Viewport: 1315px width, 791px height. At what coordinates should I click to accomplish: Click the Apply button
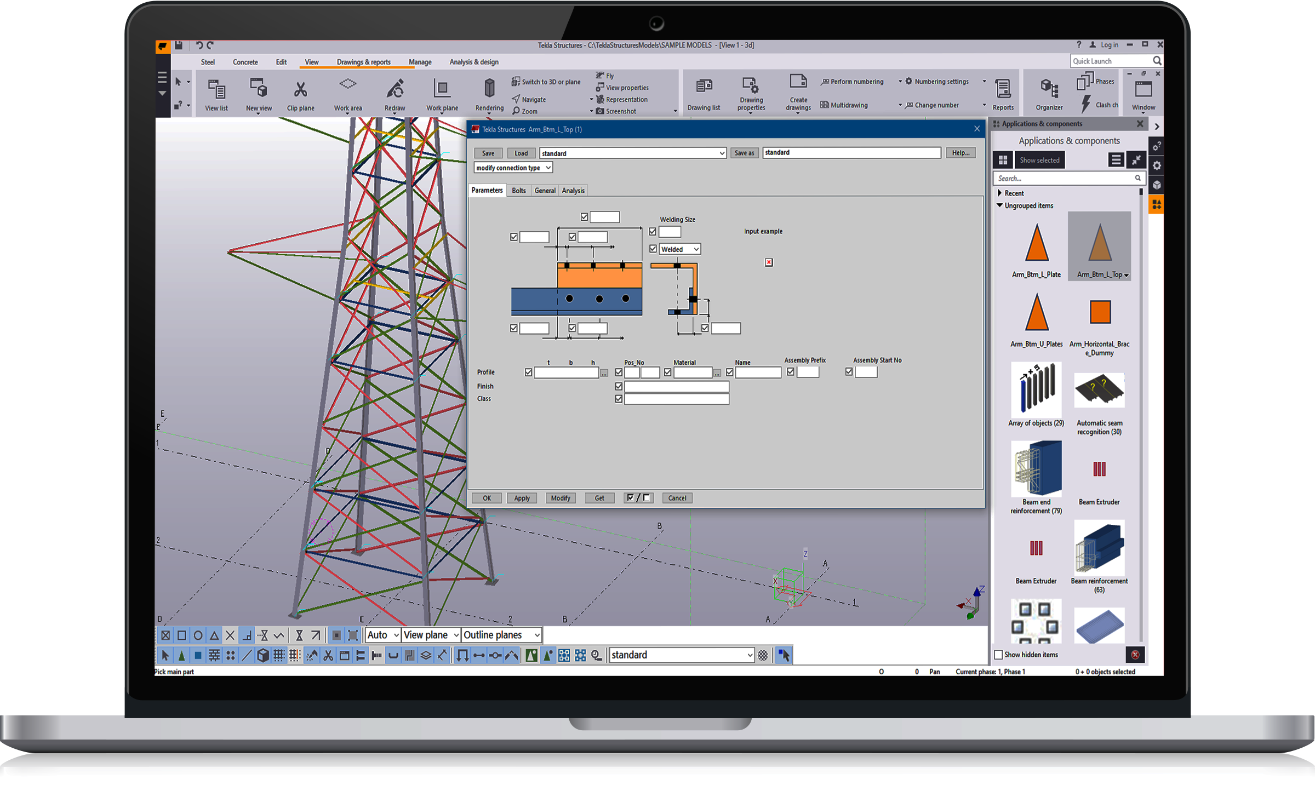(522, 498)
